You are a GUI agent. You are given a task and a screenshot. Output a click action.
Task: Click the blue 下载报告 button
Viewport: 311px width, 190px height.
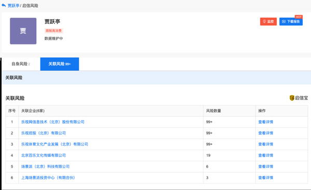coord(291,21)
